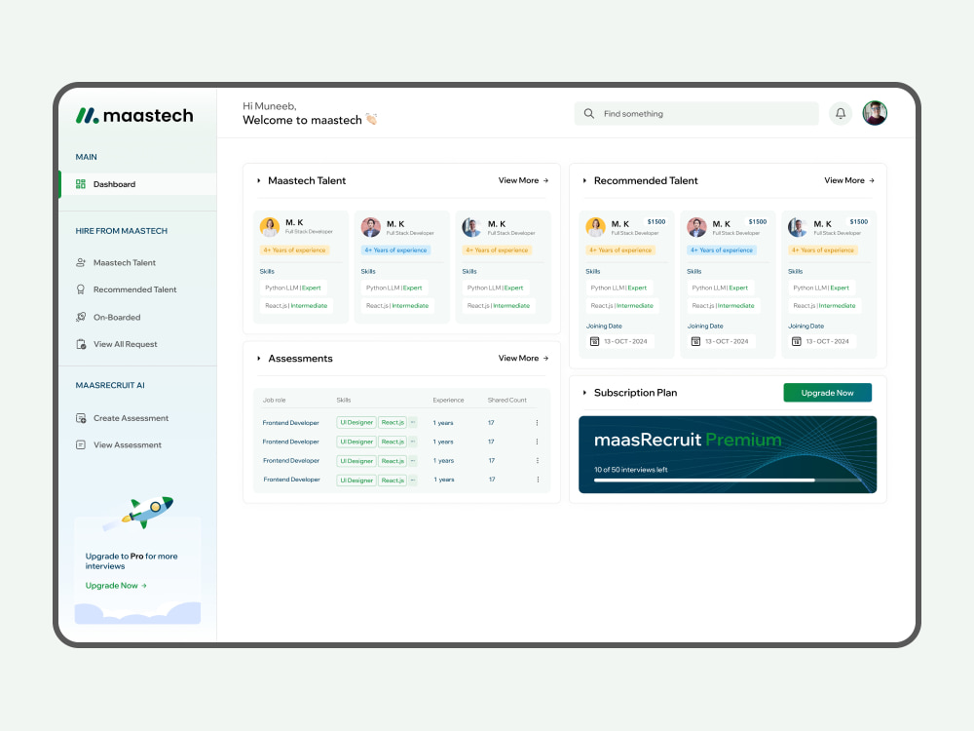This screenshot has height=731, width=974.
Task: Click View More in the Maastech Talent panel
Action: [x=523, y=180]
